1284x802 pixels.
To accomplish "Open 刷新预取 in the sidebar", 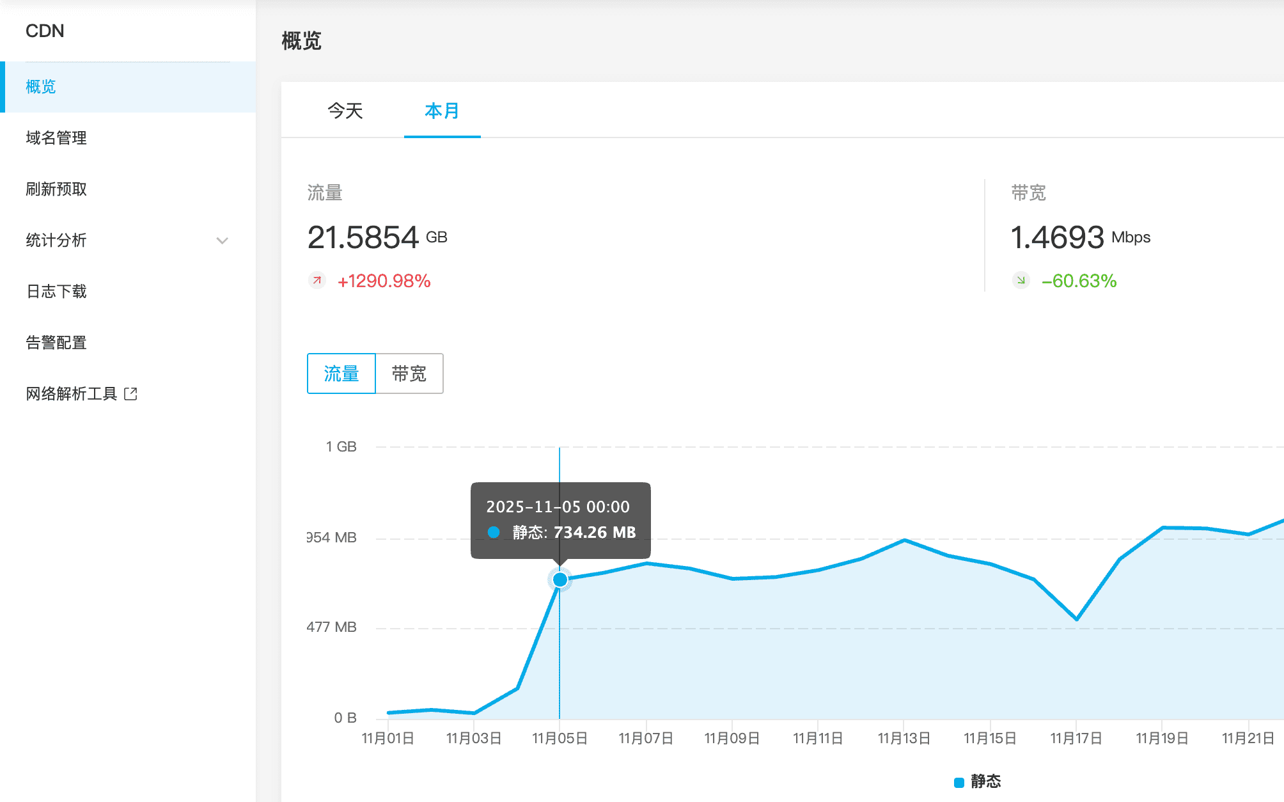I will pos(56,189).
